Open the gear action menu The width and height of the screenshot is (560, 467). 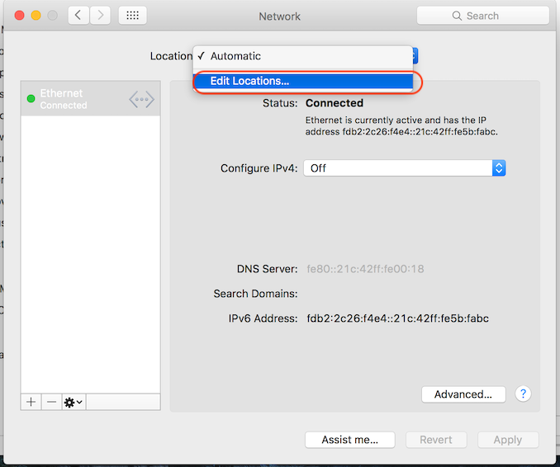pos(74,402)
